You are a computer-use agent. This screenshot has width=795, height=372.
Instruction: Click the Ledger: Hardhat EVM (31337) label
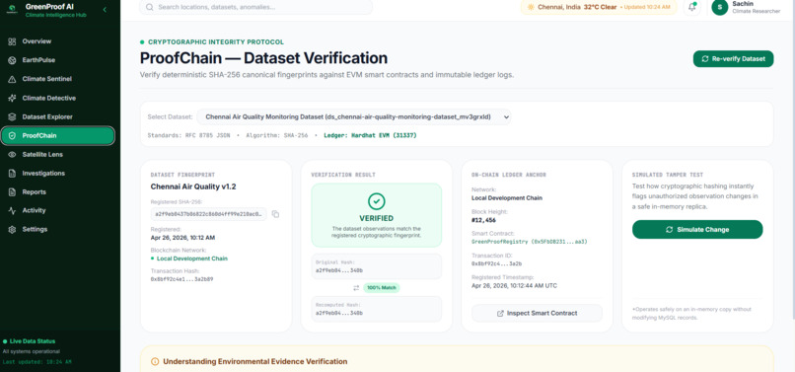click(x=370, y=136)
